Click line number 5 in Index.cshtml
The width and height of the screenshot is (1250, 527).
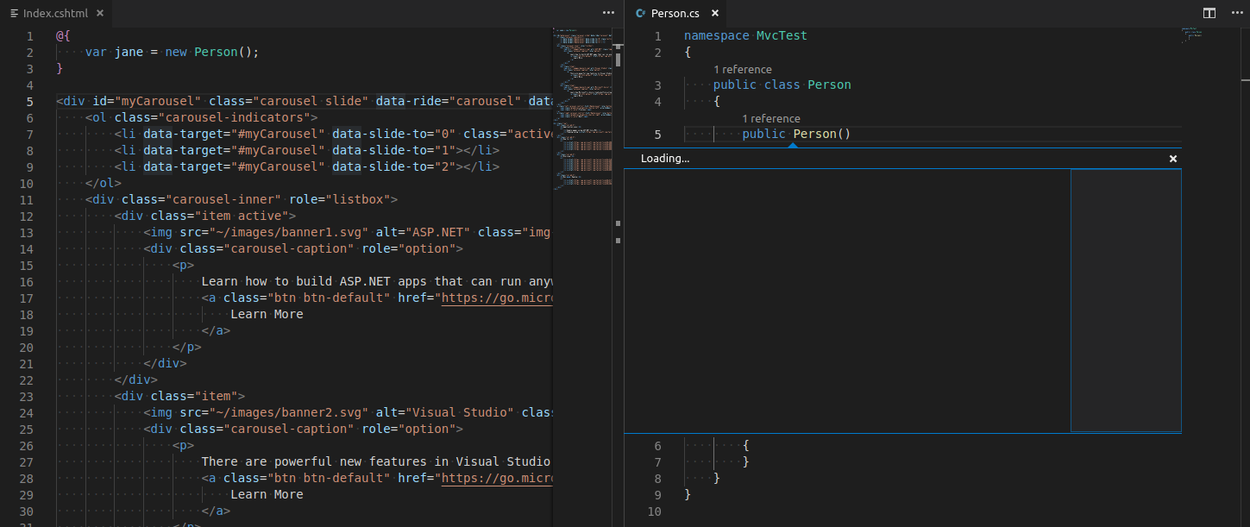(29, 101)
